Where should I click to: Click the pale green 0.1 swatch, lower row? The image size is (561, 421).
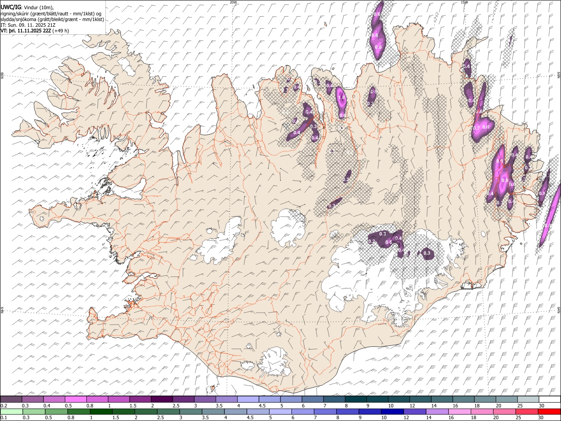(x=12, y=411)
